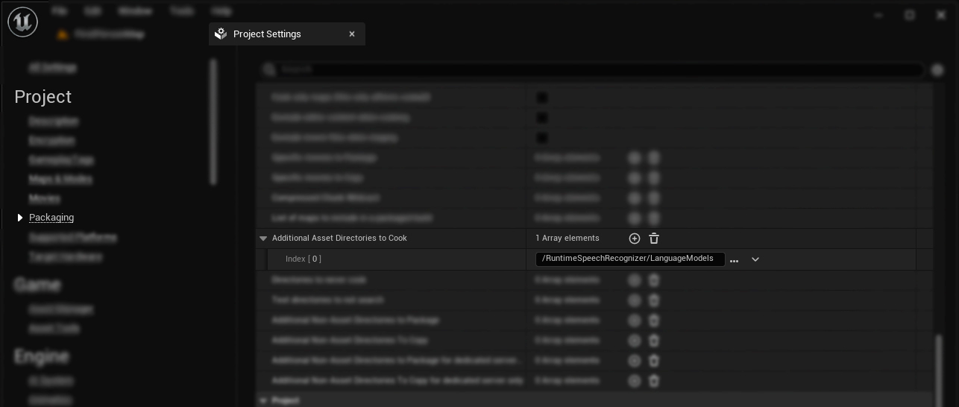Collapse the Project section header at bottom
This screenshot has height=407, width=959.
pos(263,400)
